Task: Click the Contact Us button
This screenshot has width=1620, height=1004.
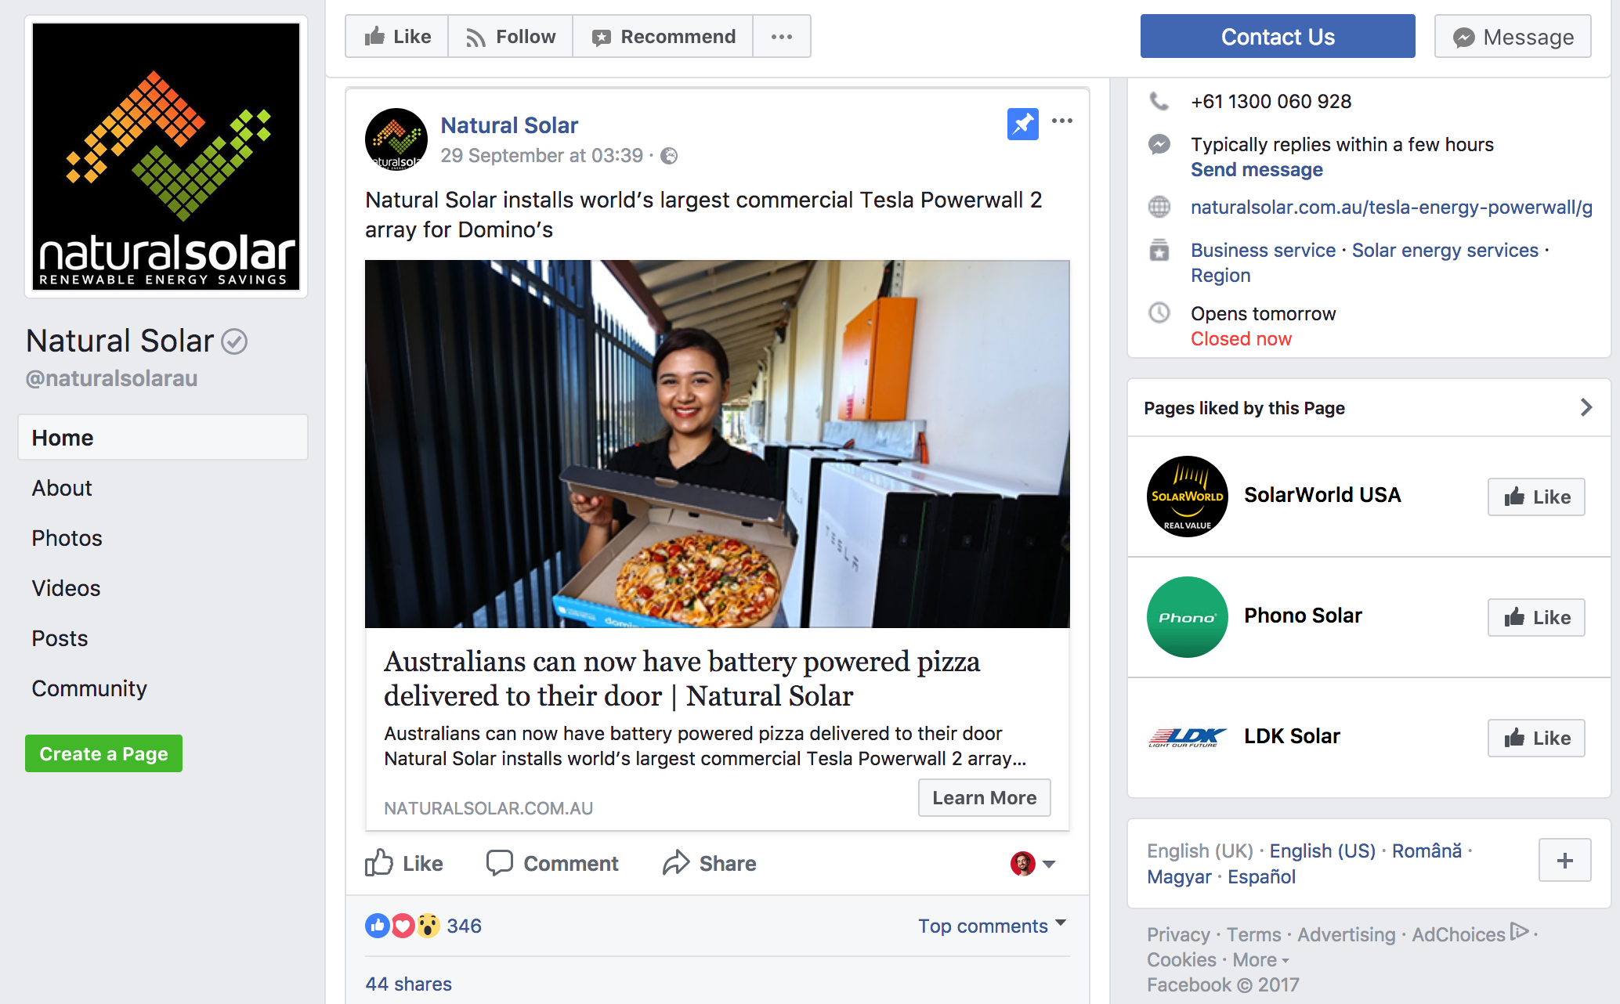Action: [1278, 37]
